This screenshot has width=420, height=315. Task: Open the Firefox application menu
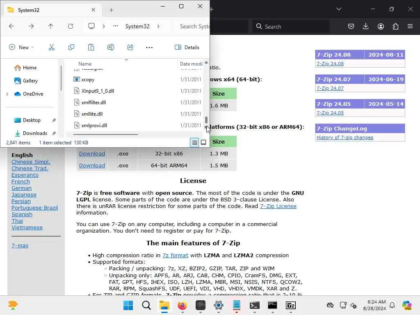click(x=410, y=26)
